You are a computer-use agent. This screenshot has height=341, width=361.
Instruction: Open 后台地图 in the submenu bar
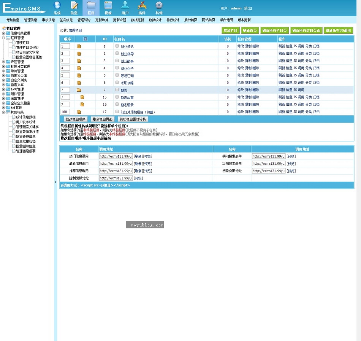tap(226, 20)
